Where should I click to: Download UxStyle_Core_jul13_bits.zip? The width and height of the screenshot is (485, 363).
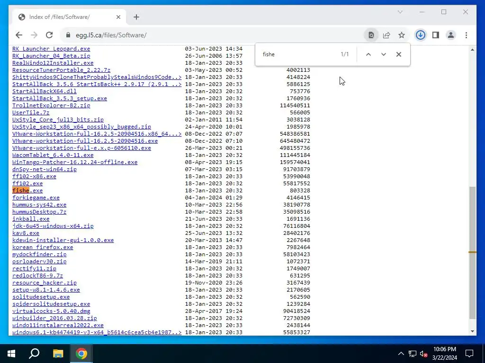point(58,120)
